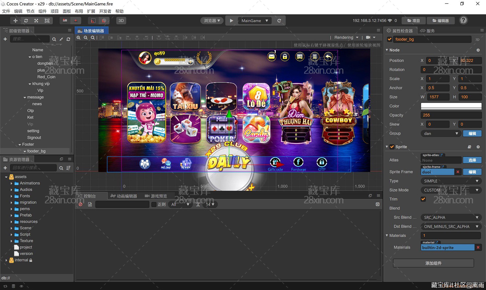Open the MainGame scene dropdown
The width and height of the screenshot is (486, 290).
255,20
